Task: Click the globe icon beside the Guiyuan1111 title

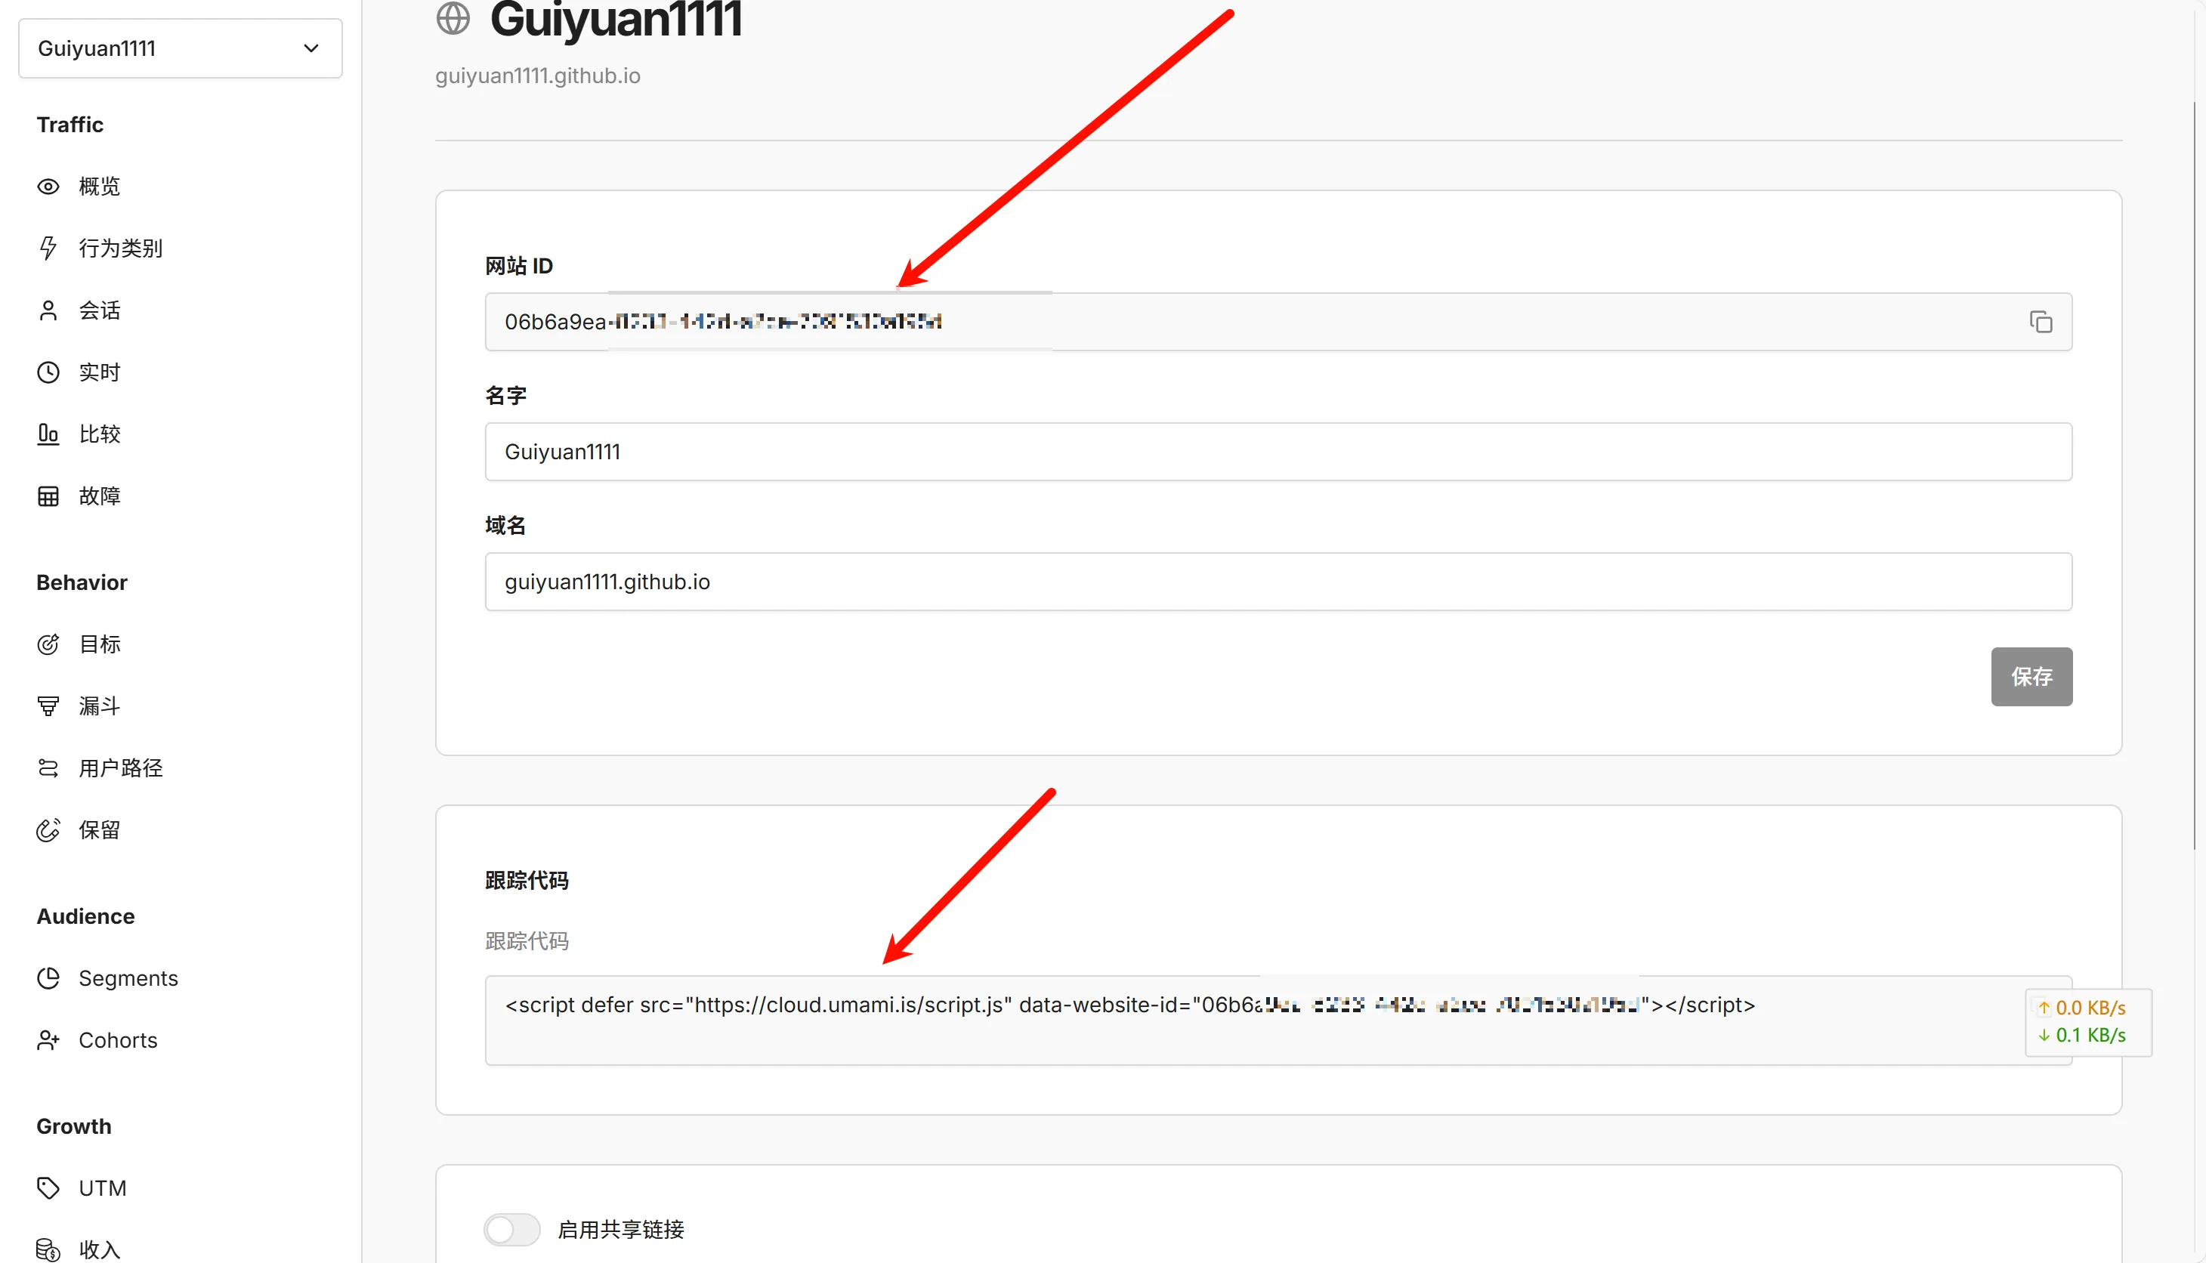Action: point(453,18)
